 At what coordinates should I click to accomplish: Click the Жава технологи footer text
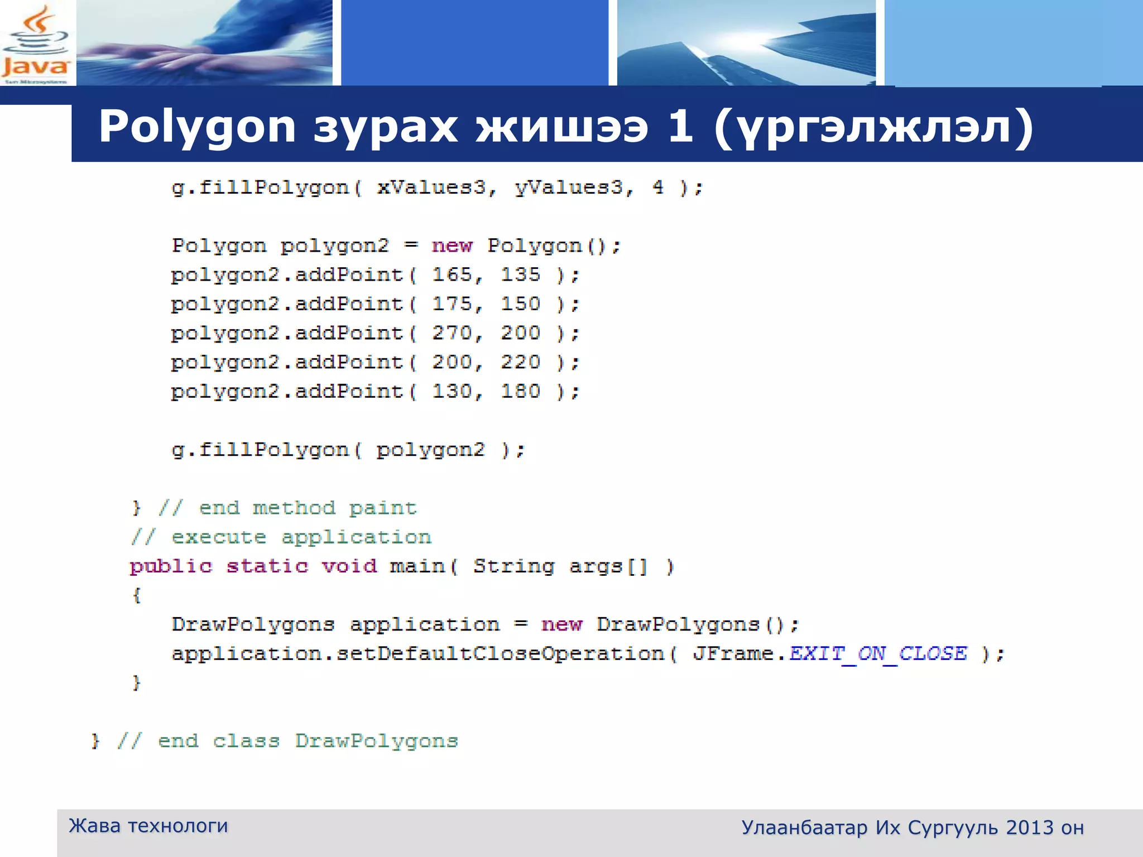(x=148, y=826)
